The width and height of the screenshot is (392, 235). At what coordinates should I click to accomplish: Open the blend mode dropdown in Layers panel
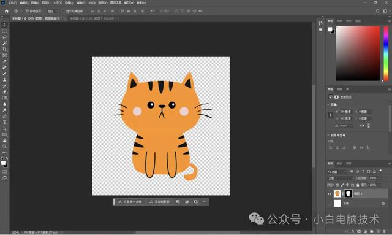(341, 179)
